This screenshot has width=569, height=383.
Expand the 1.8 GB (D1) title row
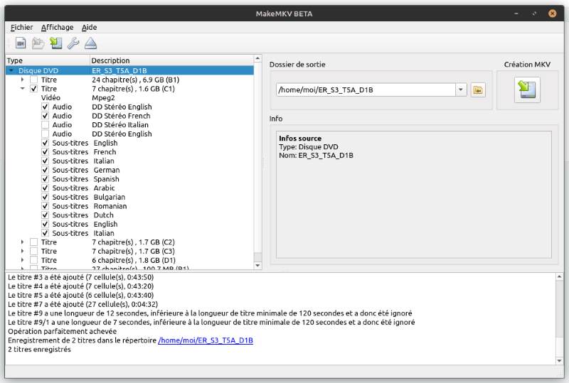[x=23, y=260]
